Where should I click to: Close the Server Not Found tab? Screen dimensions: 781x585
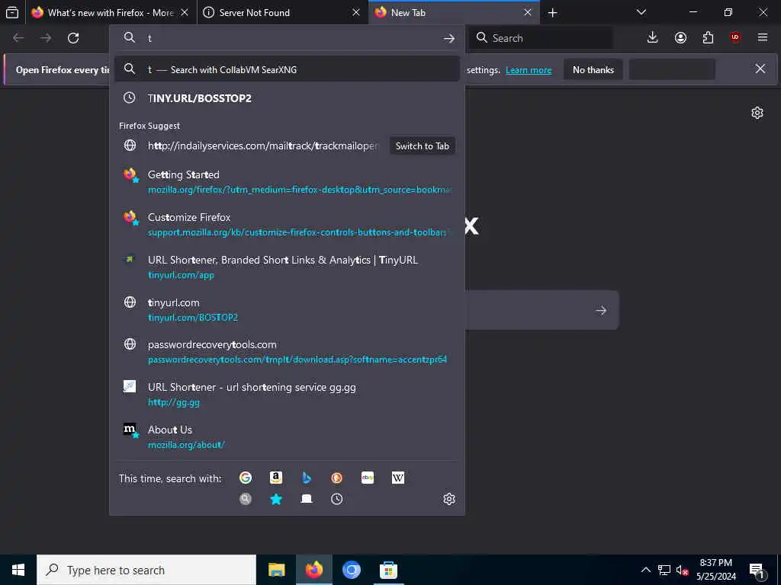click(x=355, y=12)
